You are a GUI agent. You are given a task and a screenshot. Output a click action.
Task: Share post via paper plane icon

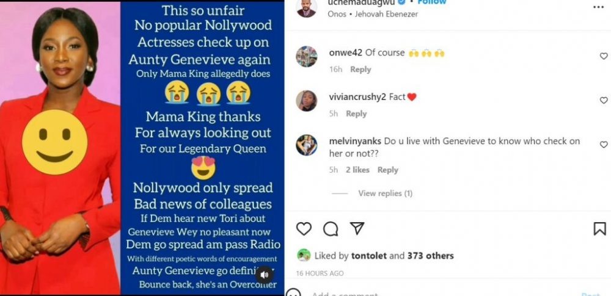tap(357, 229)
